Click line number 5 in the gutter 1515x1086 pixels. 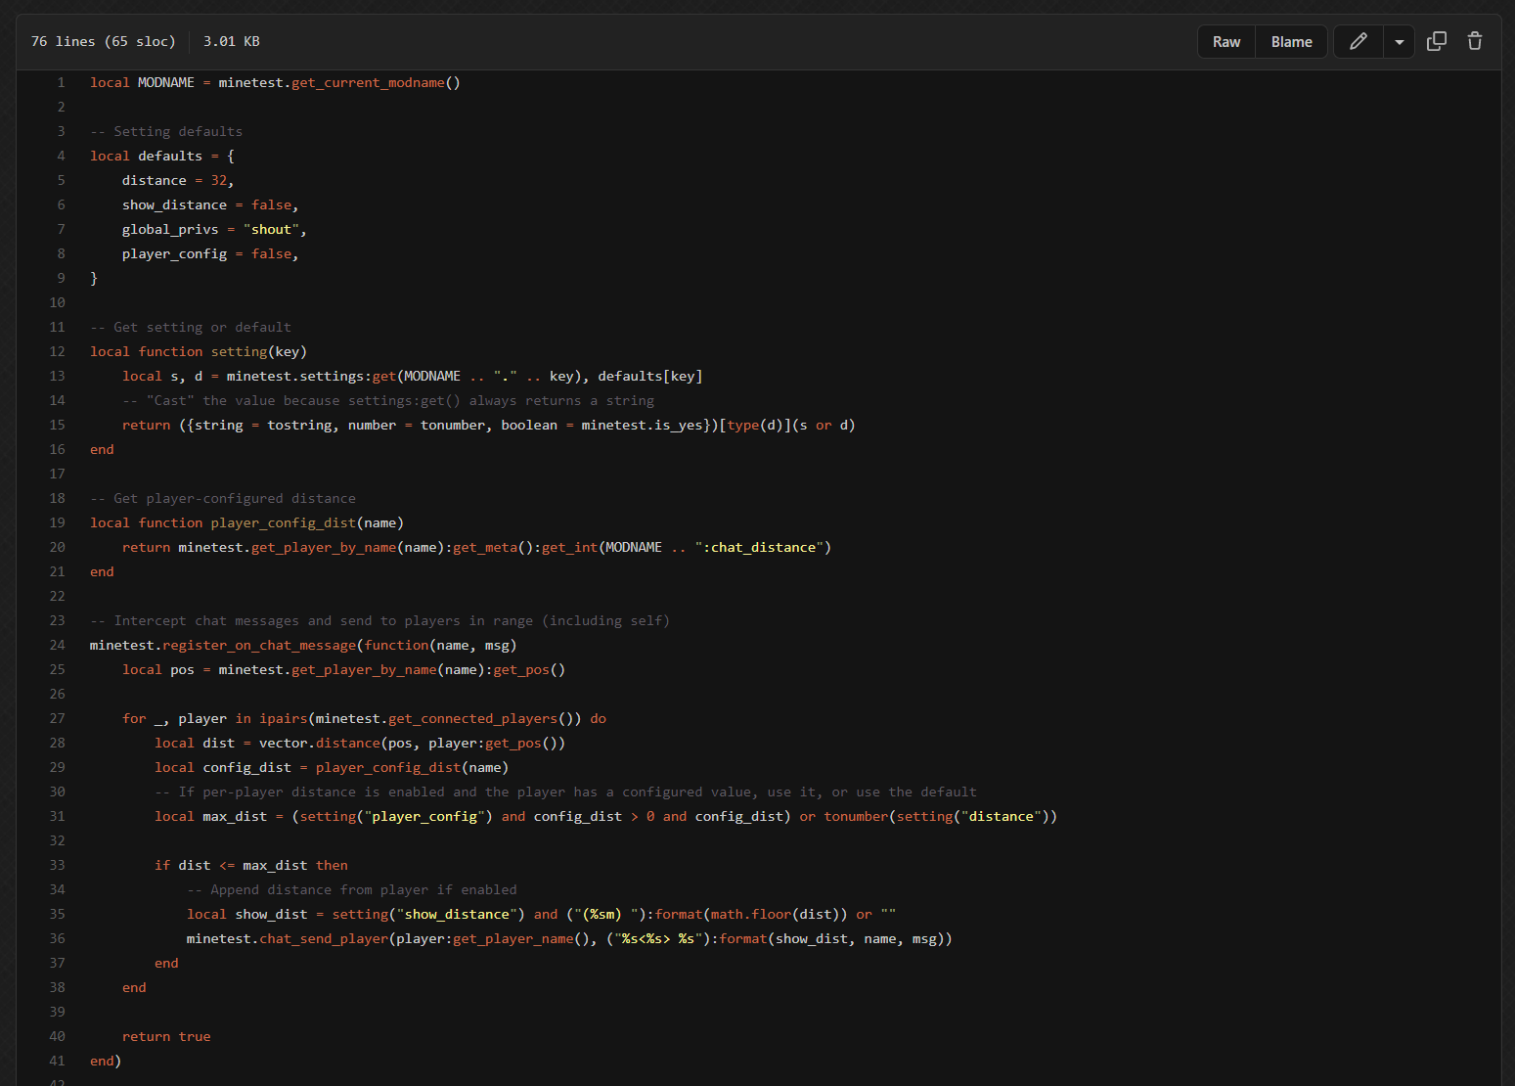coord(61,180)
